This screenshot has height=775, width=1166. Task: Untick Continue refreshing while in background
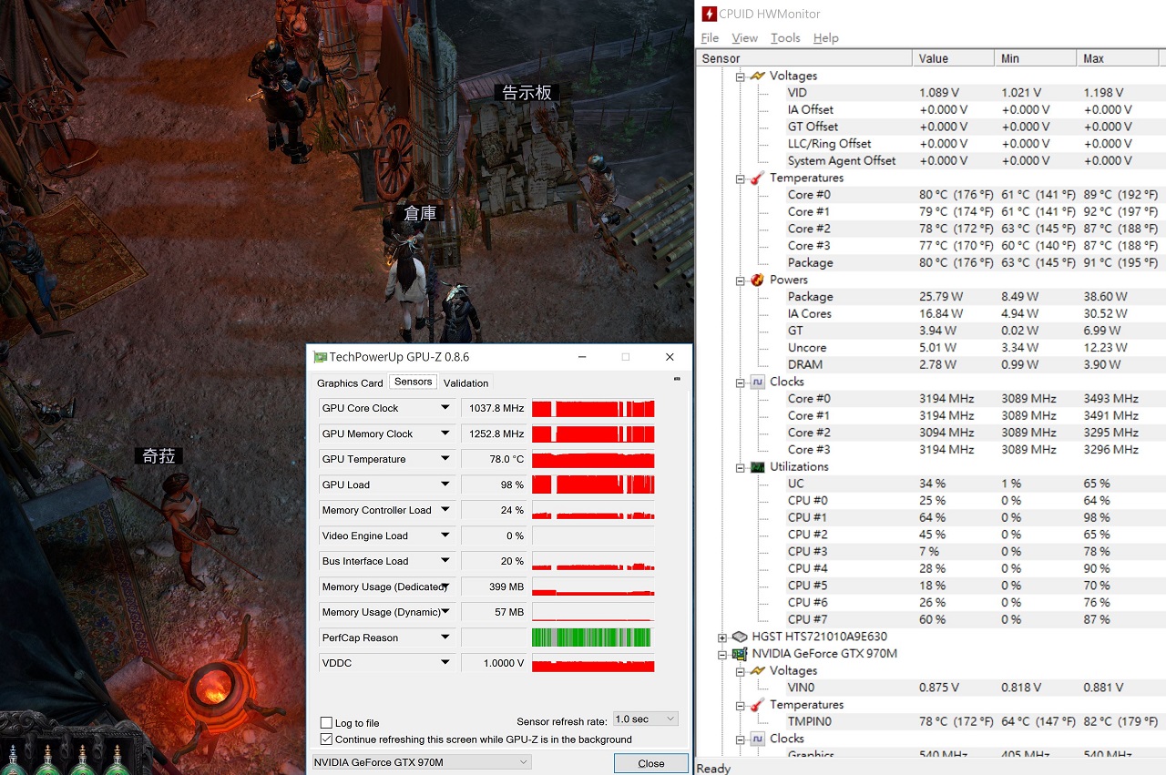click(326, 739)
